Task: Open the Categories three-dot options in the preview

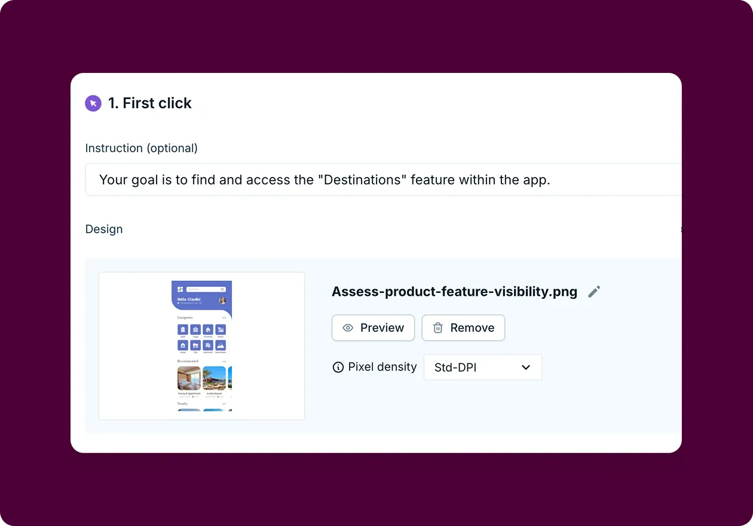Action: 225,317
